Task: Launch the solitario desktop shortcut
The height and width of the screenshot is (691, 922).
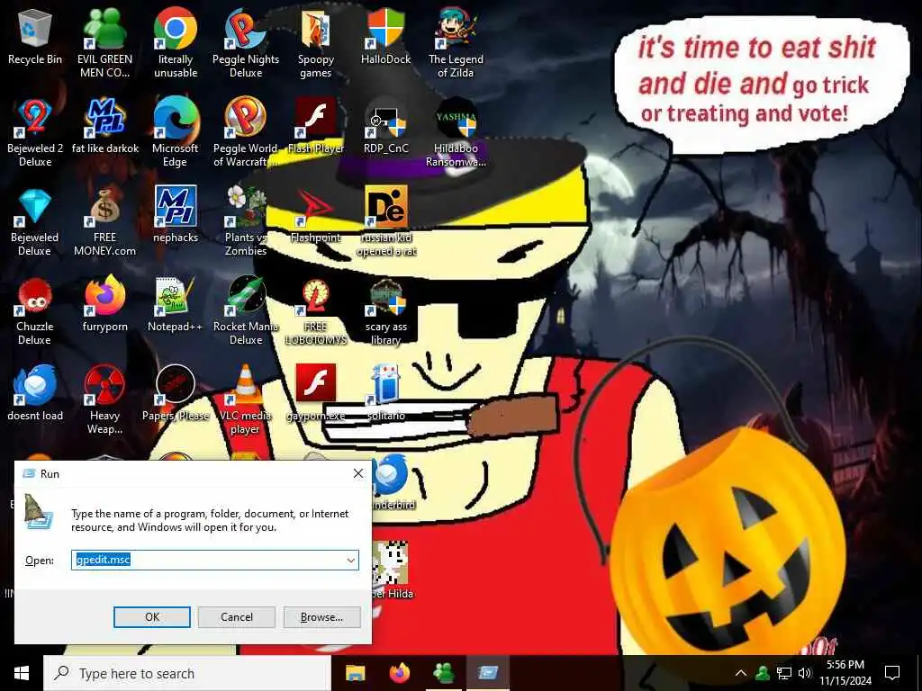Action: click(385, 394)
